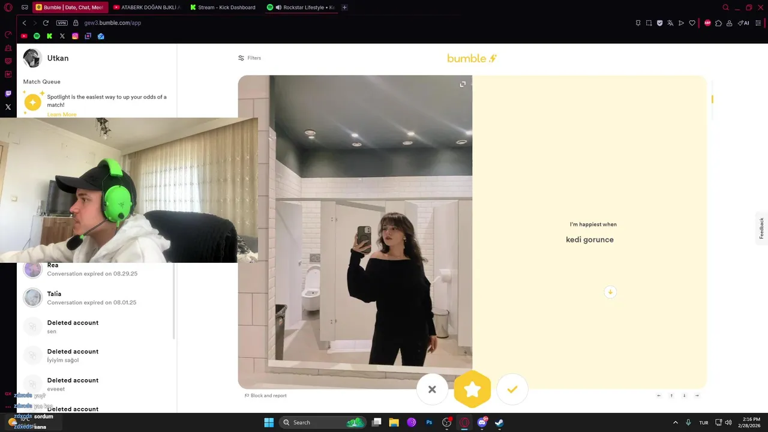Image resolution: width=768 pixels, height=432 pixels.
Task: Open deleted account chat 'eveeet'
Action: [x=96, y=385]
